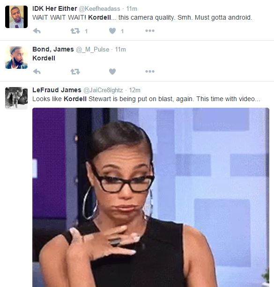Open the GIF in LeFraud James tweet
This screenshot has height=287, width=274.
151,197
